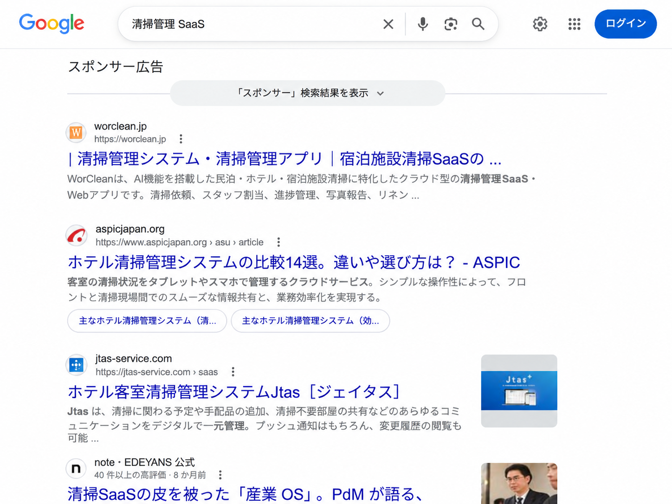
Task: View the note article portrait thumbnail
Action: (x=519, y=483)
